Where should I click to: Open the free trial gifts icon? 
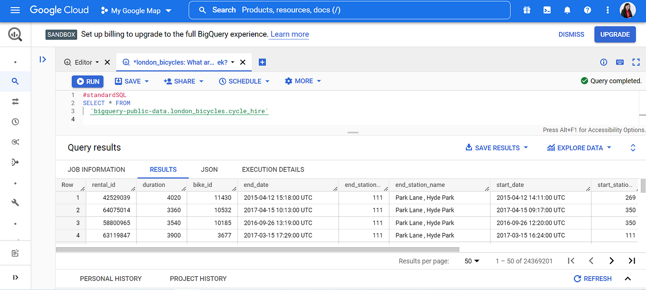coord(527,10)
